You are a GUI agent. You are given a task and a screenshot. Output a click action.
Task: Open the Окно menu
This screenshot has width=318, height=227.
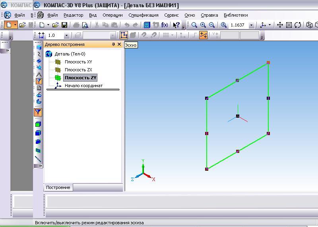point(190,15)
